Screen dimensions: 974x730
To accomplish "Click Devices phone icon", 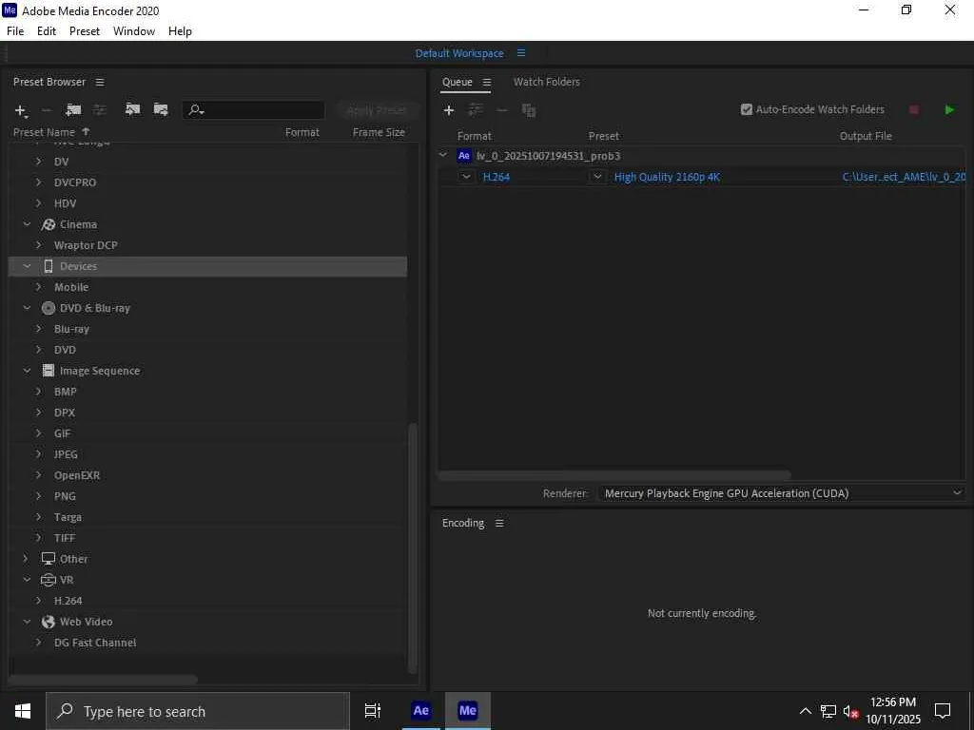I will point(49,266).
